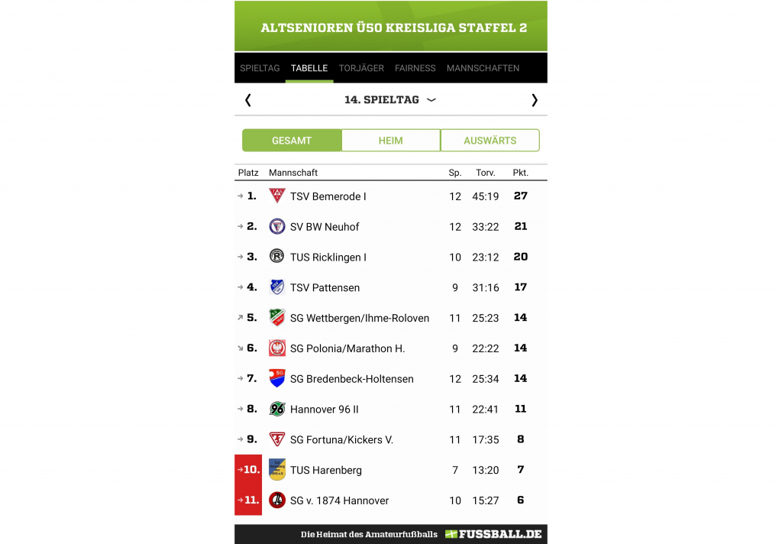Switch to the Fairness tab
Screen dimensions: 782x544
[415, 68]
